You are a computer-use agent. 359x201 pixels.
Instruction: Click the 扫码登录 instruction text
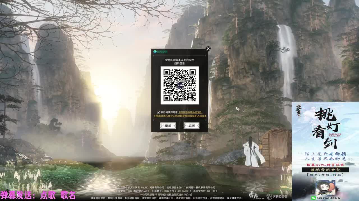click(179, 63)
